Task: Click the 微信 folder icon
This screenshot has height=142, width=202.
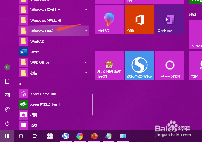Action: 23,73
